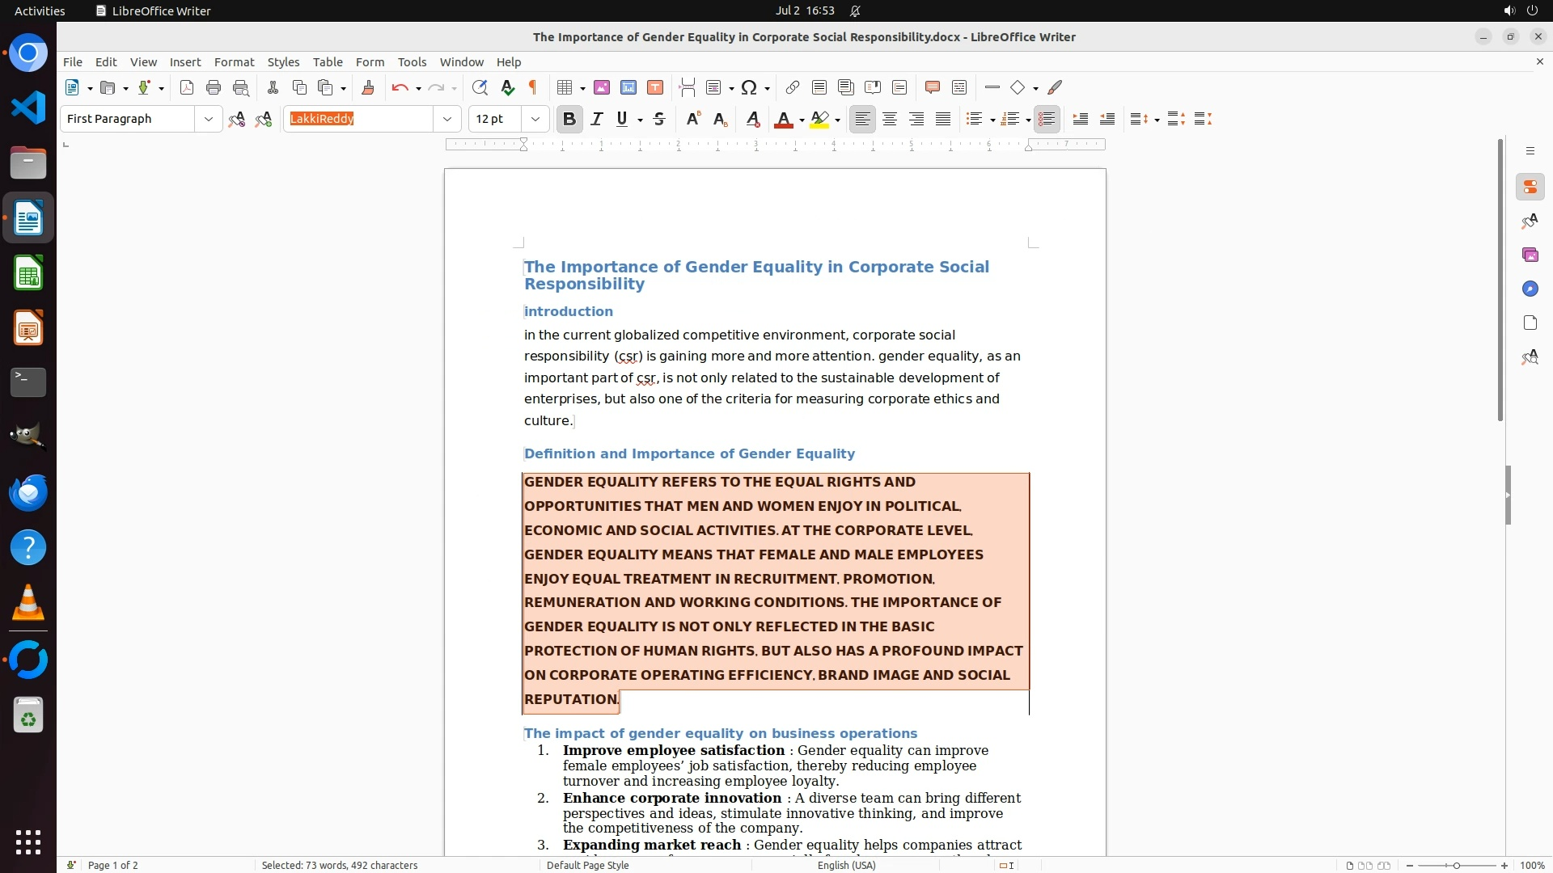Open the Tools menu

click(412, 61)
